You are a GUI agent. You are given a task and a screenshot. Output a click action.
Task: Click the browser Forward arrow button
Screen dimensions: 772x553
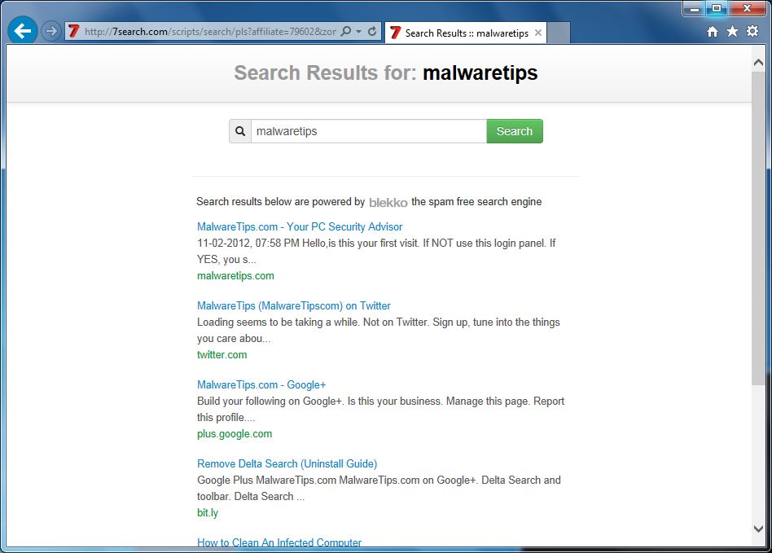tap(50, 32)
